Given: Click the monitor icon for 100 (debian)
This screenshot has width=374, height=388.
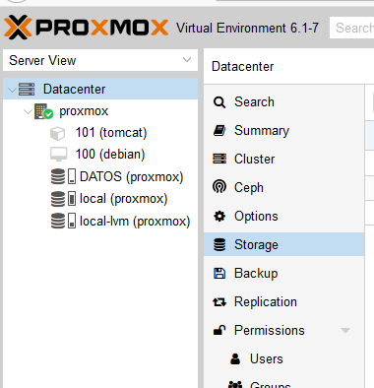Looking at the screenshot, I should point(59,155).
